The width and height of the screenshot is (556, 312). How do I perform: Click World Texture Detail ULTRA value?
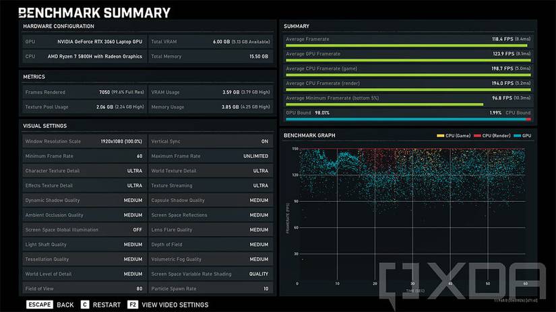[261, 171]
